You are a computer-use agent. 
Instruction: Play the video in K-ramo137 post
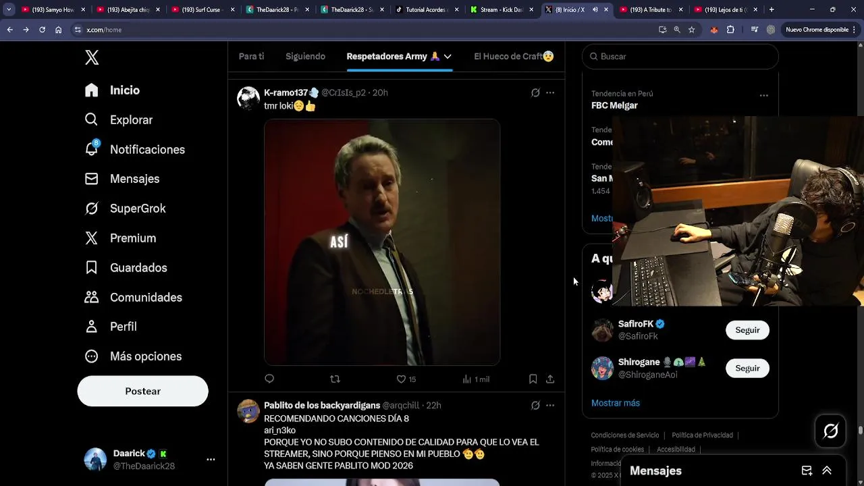tap(382, 242)
